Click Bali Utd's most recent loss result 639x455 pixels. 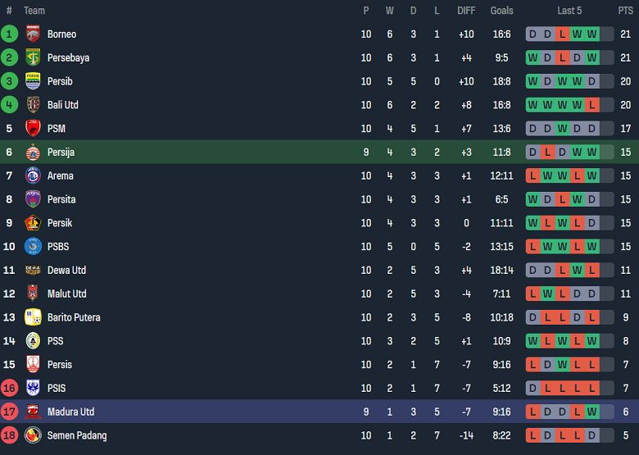coord(591,105)
